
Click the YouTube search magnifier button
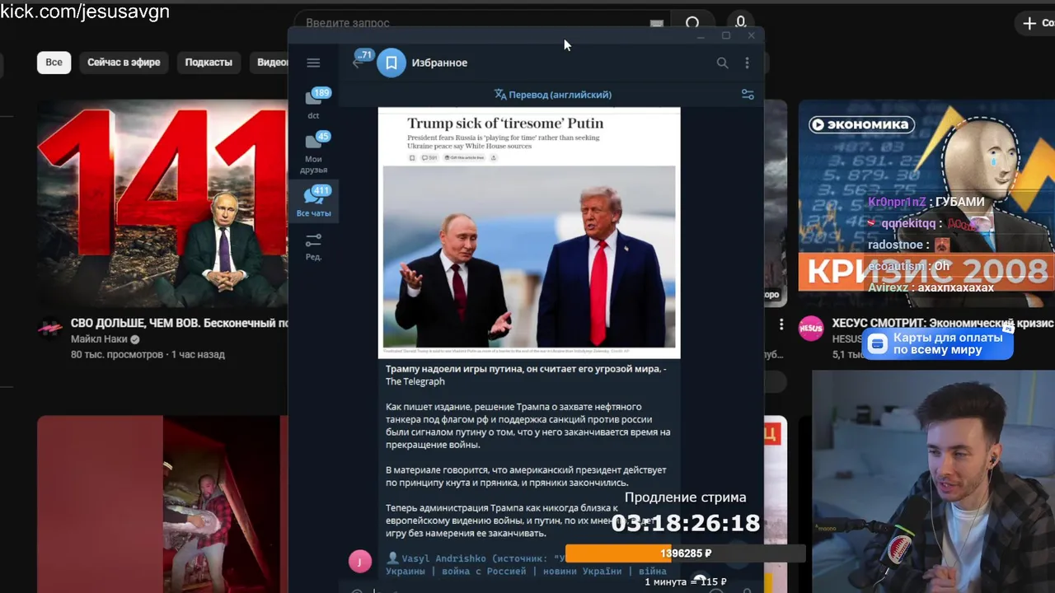692,23
